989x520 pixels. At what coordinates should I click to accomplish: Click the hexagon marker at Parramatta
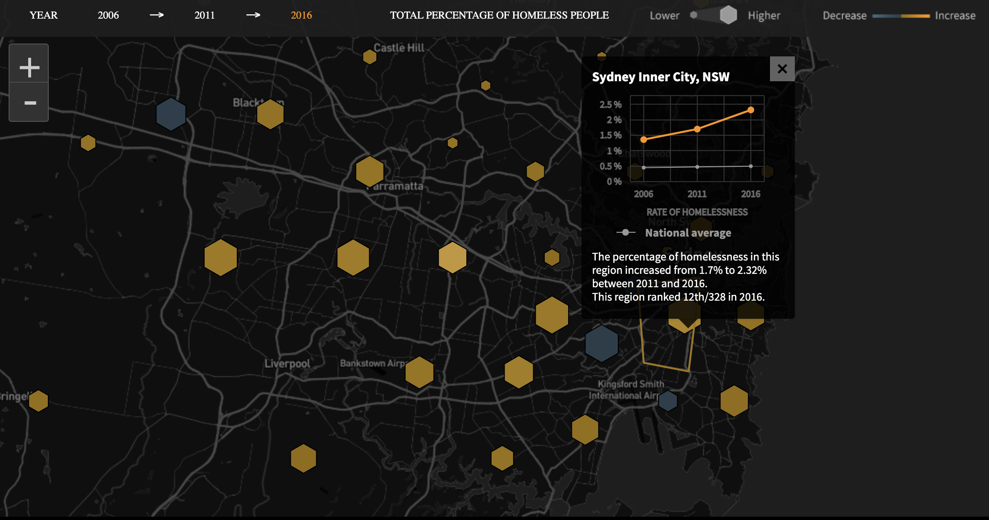[370, 171]
